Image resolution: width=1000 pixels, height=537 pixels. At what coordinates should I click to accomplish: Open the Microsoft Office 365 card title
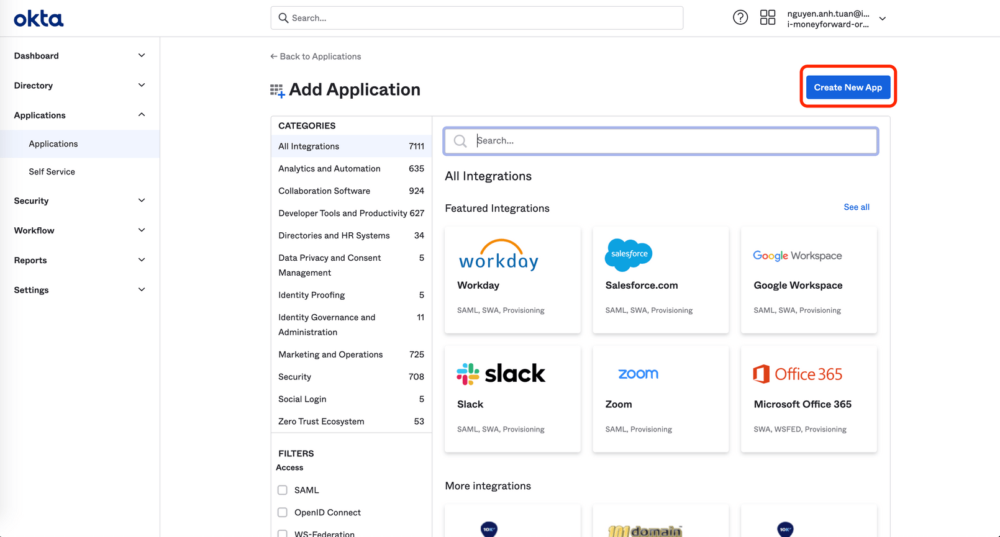[802, 404]
